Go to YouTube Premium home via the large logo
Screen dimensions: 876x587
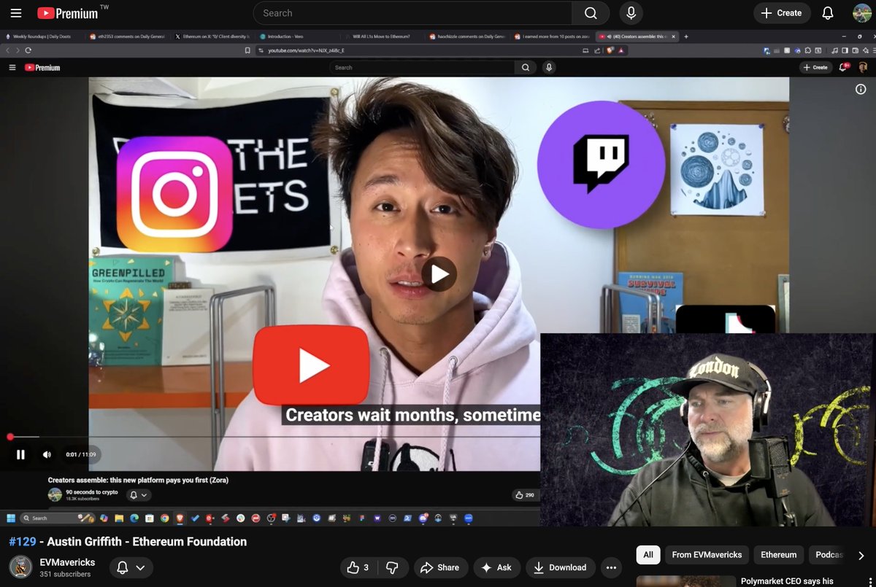(68, 13)
